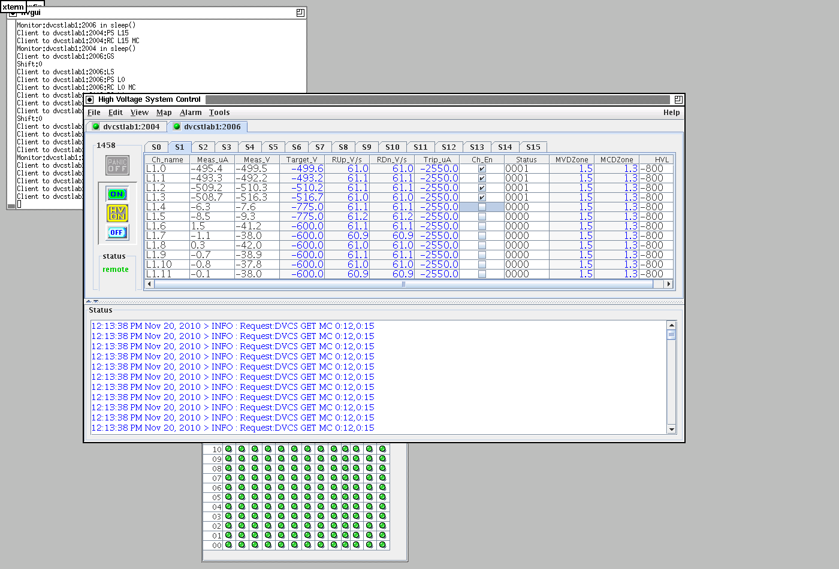Select channel name L1.7 in the table
839x569 pixels.
coord(167,236)
